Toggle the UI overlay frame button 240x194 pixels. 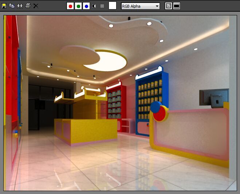coord(169,6)
